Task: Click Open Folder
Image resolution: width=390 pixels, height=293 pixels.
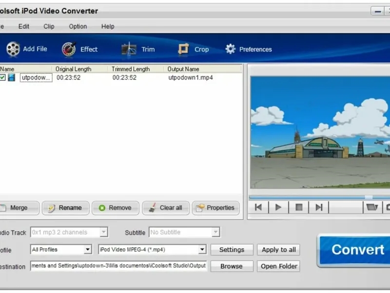Action: tap(278, 266)
